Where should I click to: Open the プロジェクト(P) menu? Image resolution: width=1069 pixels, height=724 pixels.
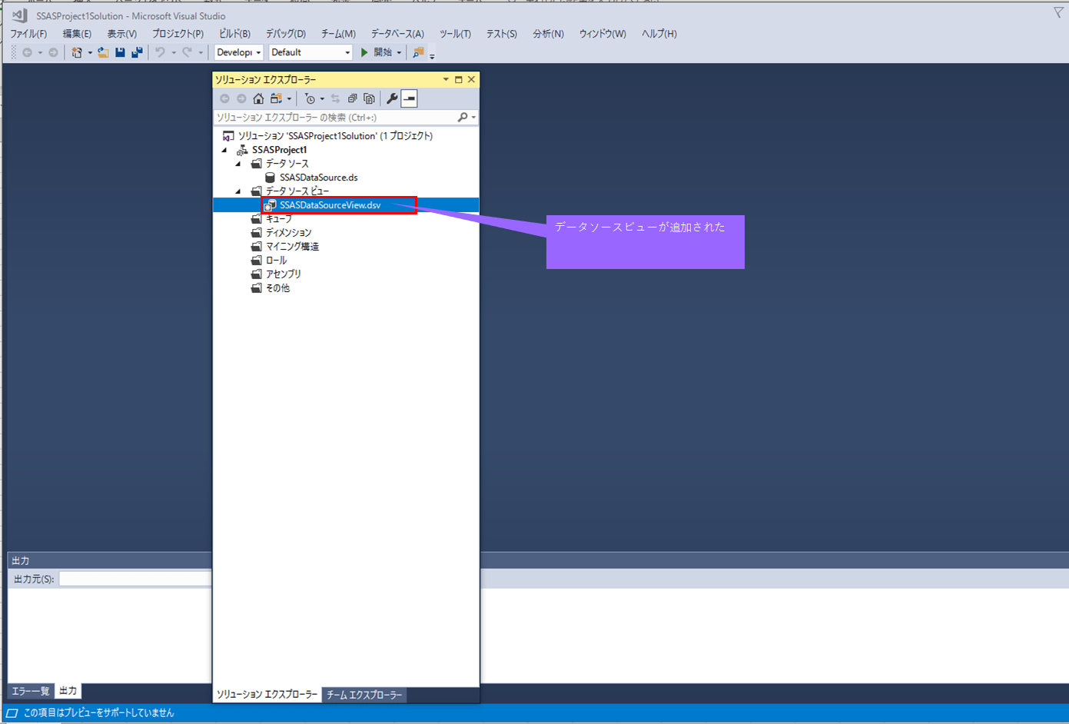pyautogui.click(x=178, y=34)
